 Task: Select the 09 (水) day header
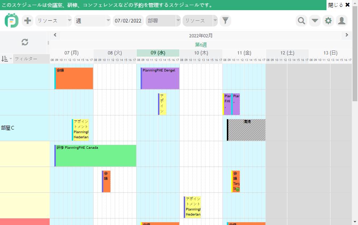click(158, 53)
